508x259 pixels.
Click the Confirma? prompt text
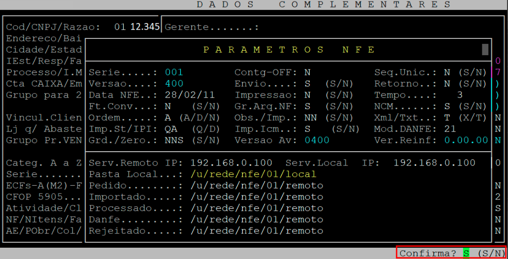point(428,254)
